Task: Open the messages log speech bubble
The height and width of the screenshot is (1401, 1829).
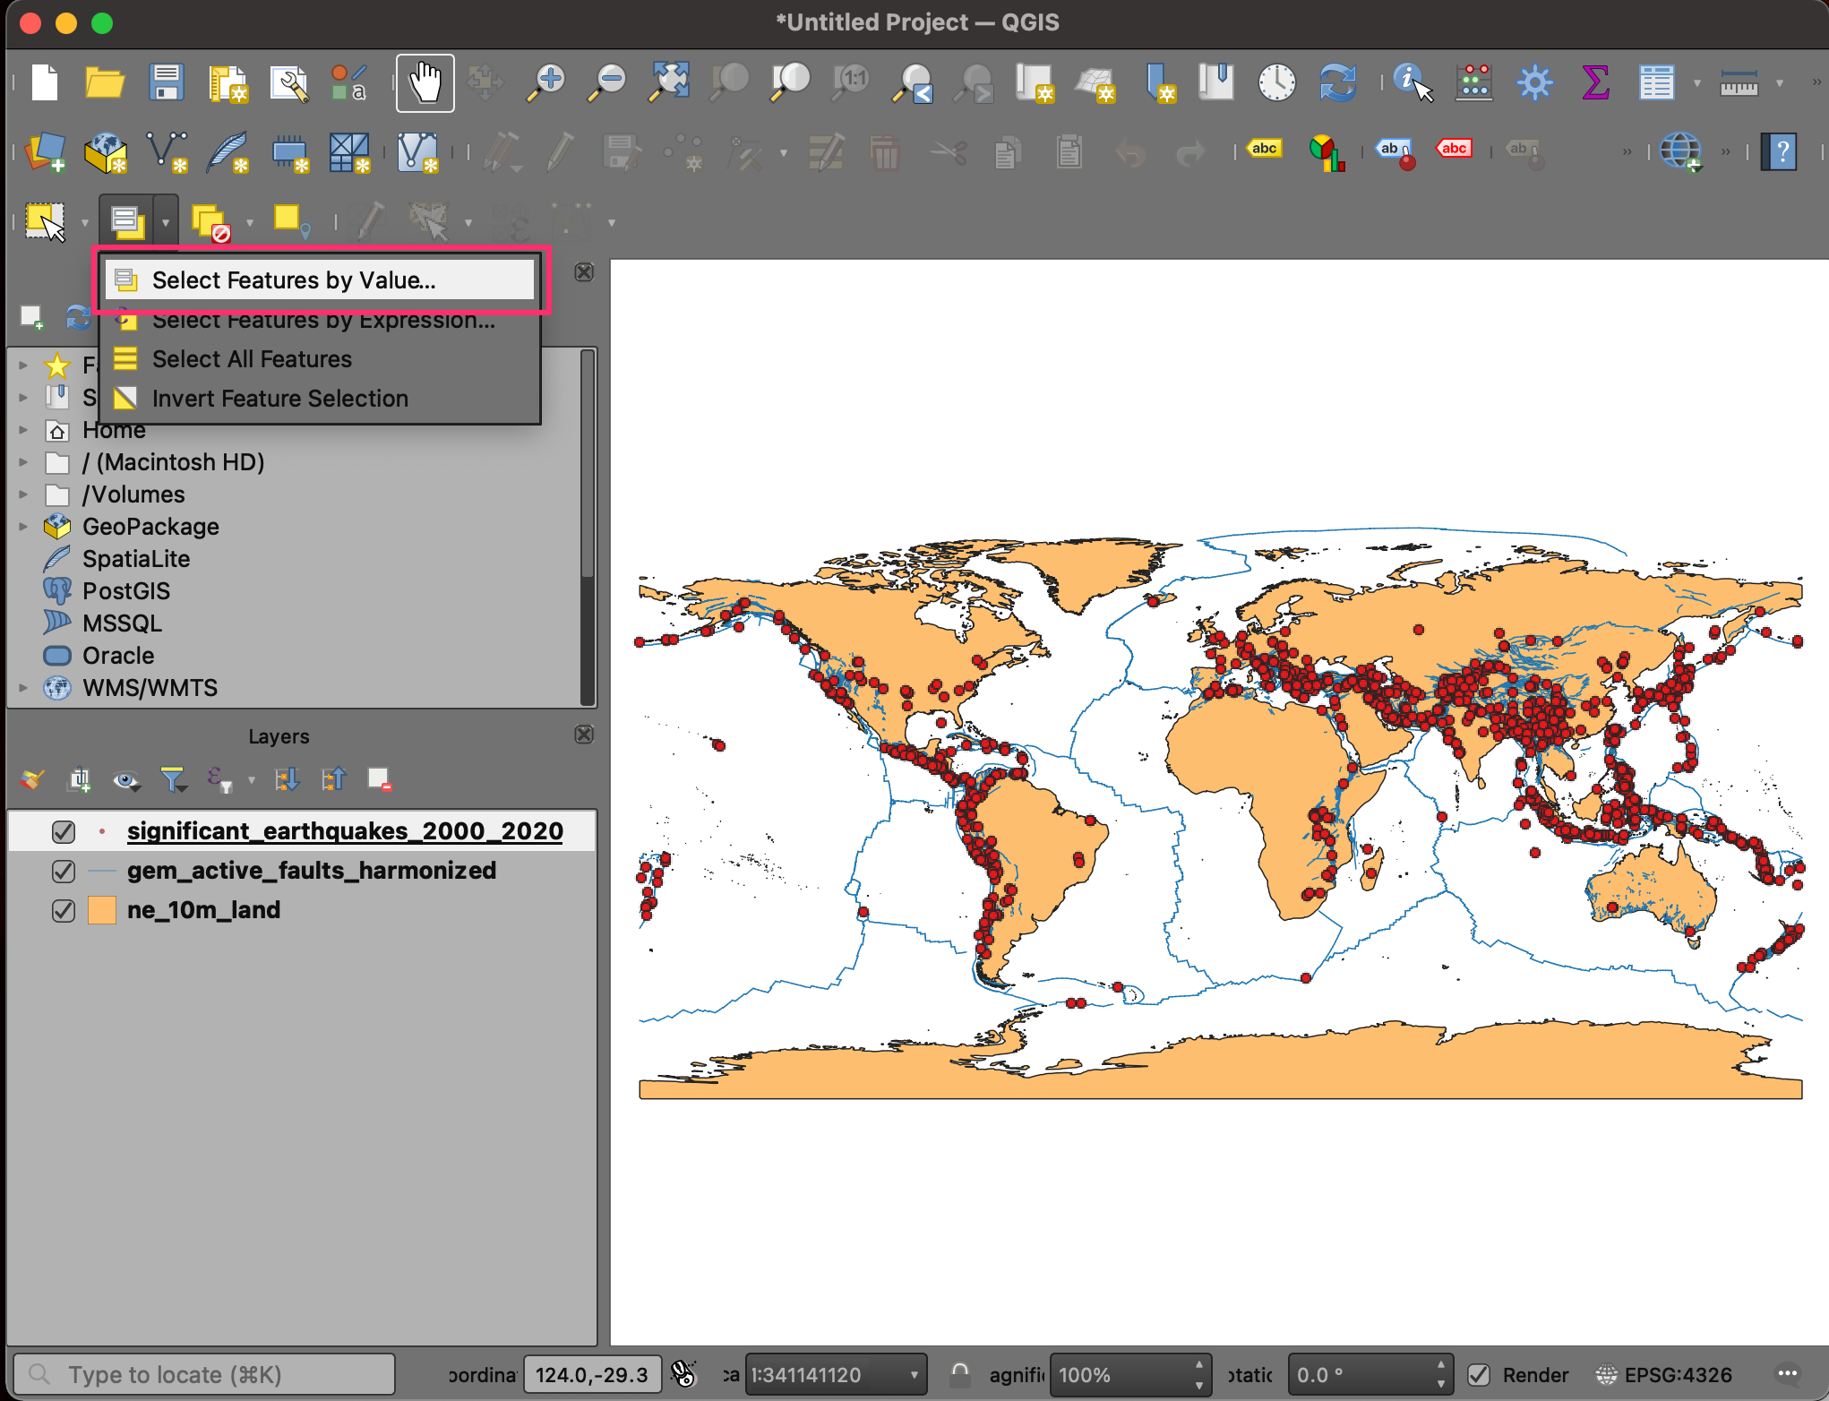Action: pos(1787,1374)
